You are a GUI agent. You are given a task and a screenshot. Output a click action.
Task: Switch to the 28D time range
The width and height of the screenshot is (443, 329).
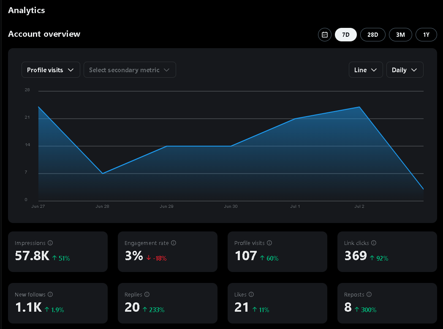(x=372, y=35)
